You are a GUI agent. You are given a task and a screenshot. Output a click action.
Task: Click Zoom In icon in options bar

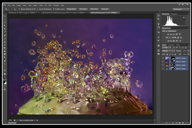click(12, 9)
